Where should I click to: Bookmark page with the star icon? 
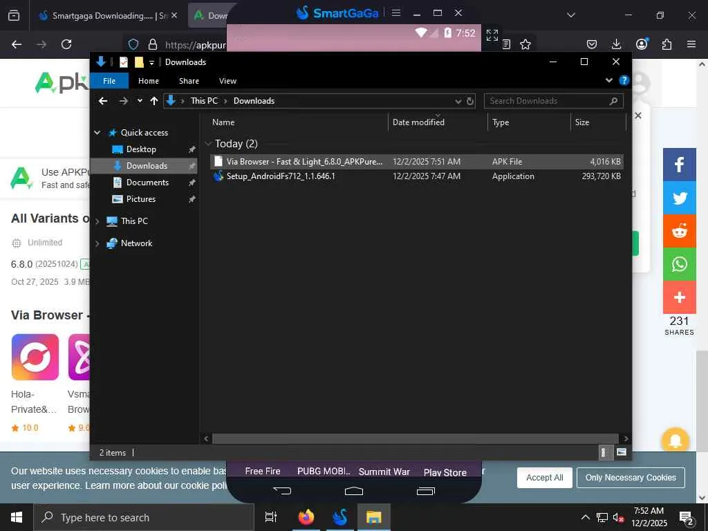point(525,44)
